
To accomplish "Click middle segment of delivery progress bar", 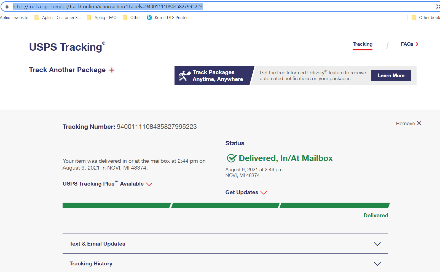I will [226, 205].
